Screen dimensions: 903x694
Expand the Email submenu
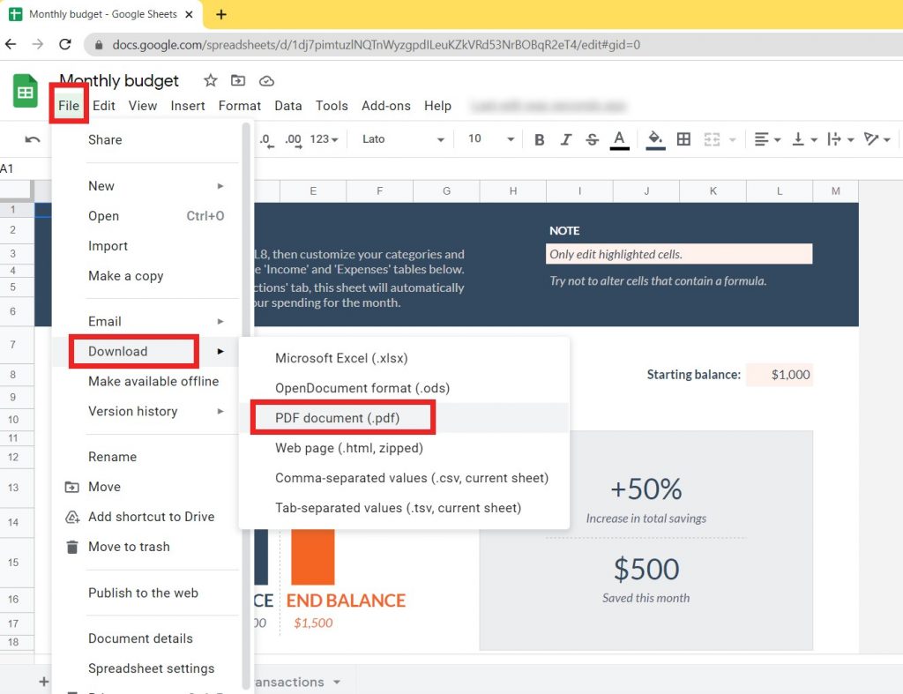coord(147,321)
